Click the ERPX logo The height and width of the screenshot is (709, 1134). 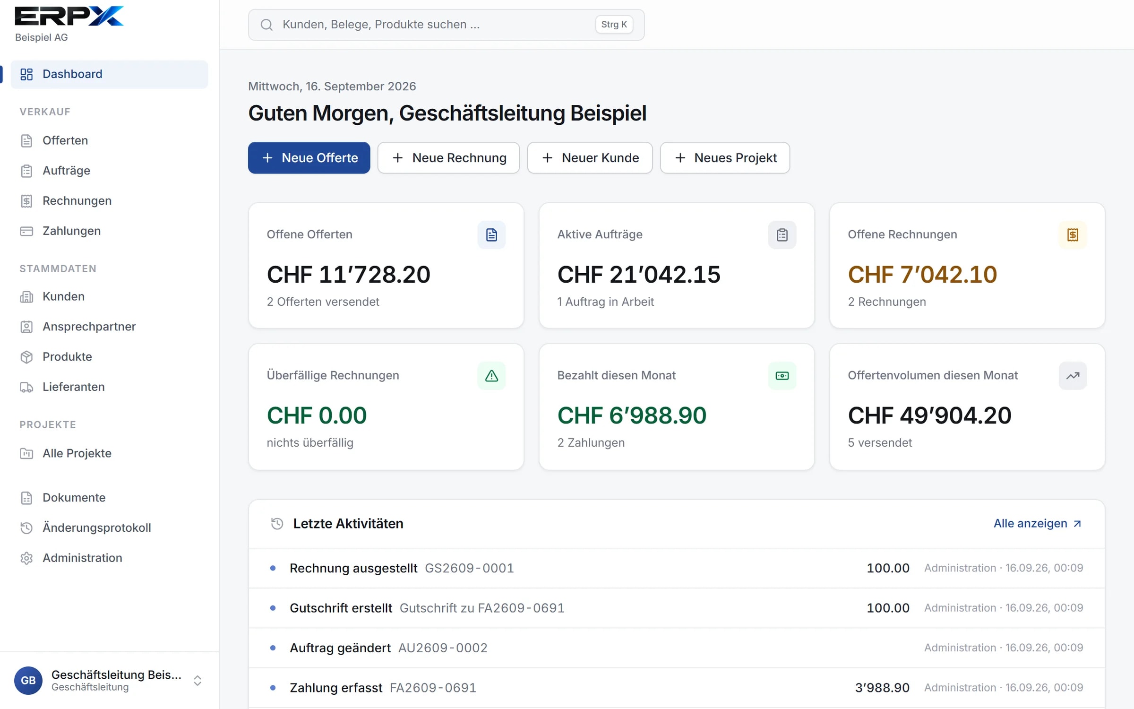tap(69, 16)
